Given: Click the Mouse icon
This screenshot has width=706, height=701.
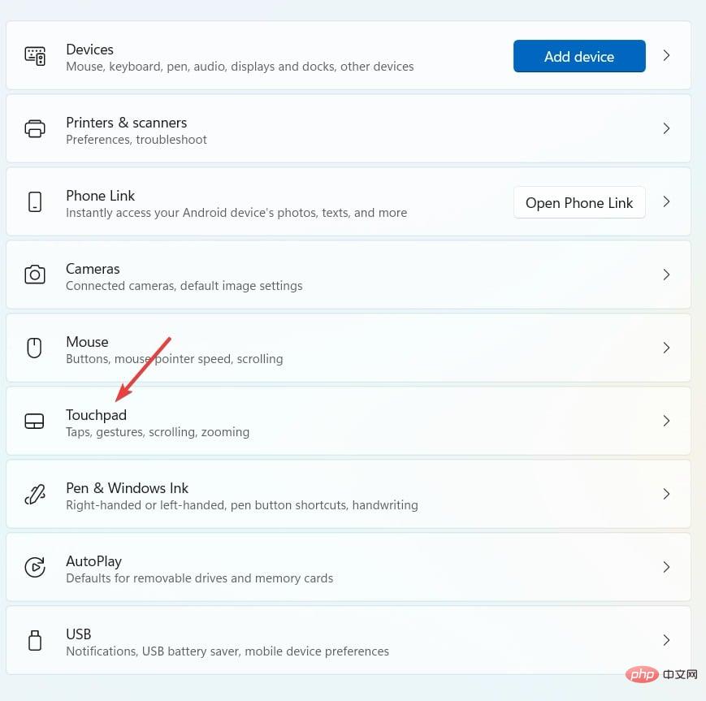Looking at the screenshot, I should point(35,348).
